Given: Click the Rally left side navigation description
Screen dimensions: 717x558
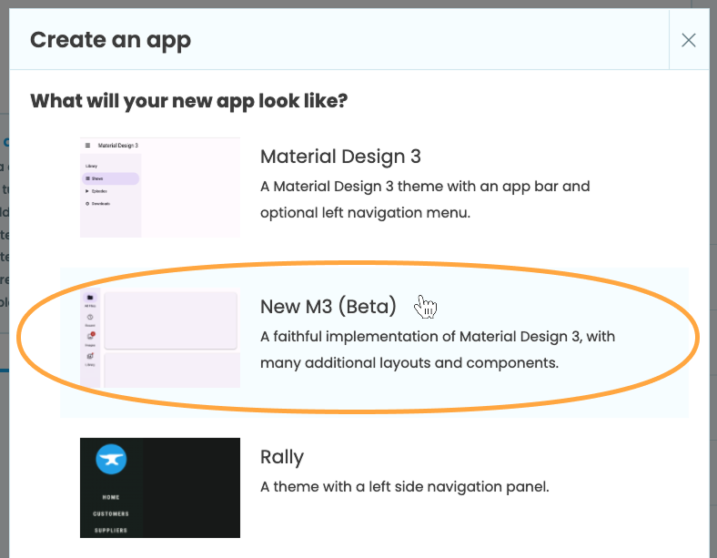Looking at the screenshot, I should 405,487.
